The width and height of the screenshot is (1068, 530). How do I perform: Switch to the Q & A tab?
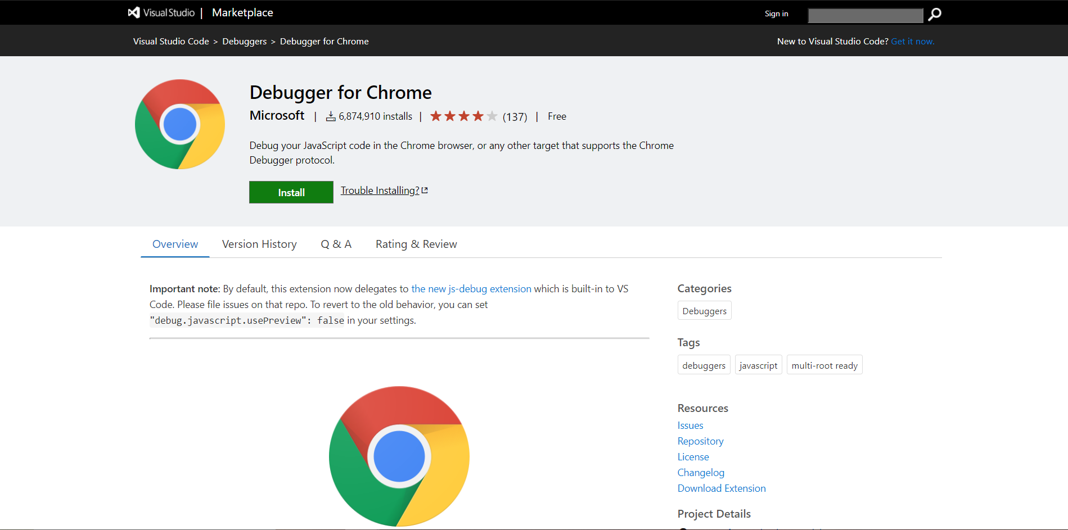tap(336, 244)
